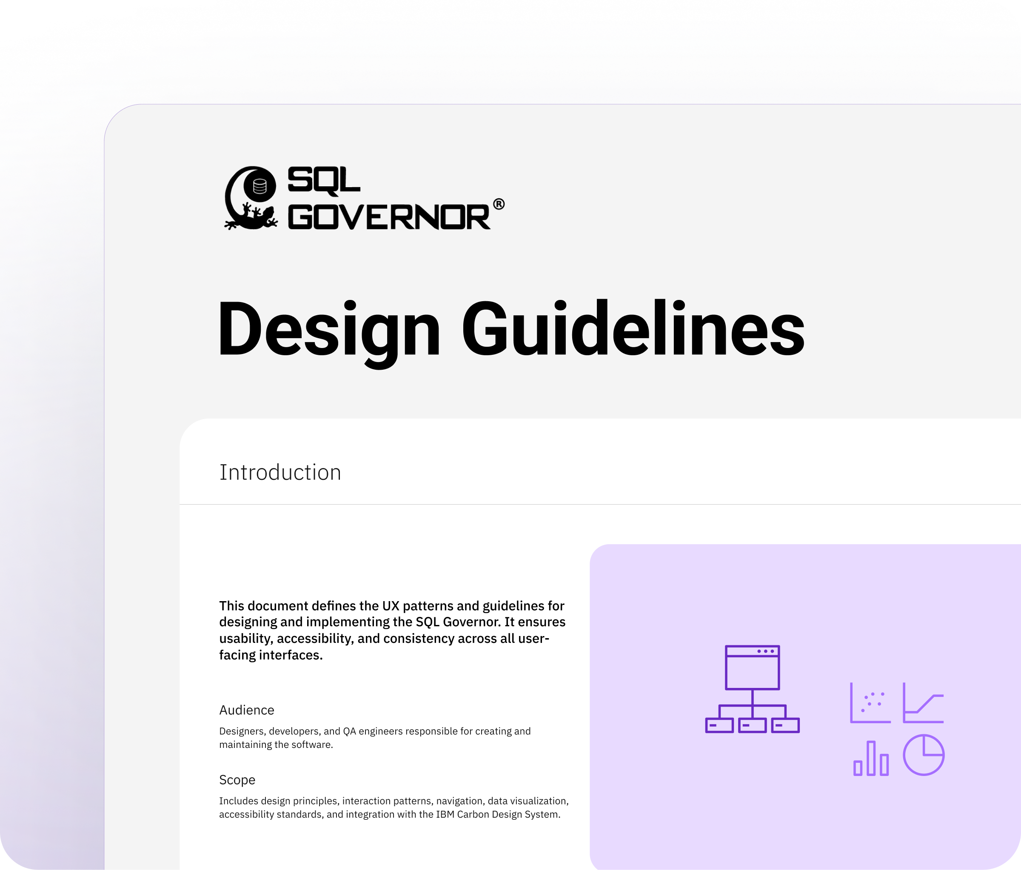
Task: Toggle the Scope section details
Action: pos(237,780)
